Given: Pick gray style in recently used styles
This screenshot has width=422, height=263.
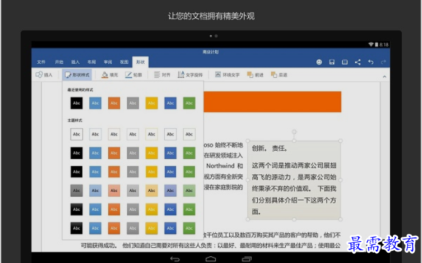Looking at the screenshot, I should tap(133, 103).
